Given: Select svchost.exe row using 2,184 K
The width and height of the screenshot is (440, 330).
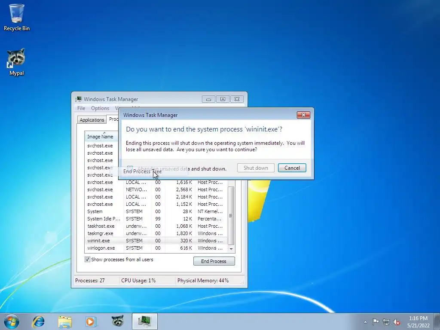Looking at the screenshot, I should coord(156,197).
